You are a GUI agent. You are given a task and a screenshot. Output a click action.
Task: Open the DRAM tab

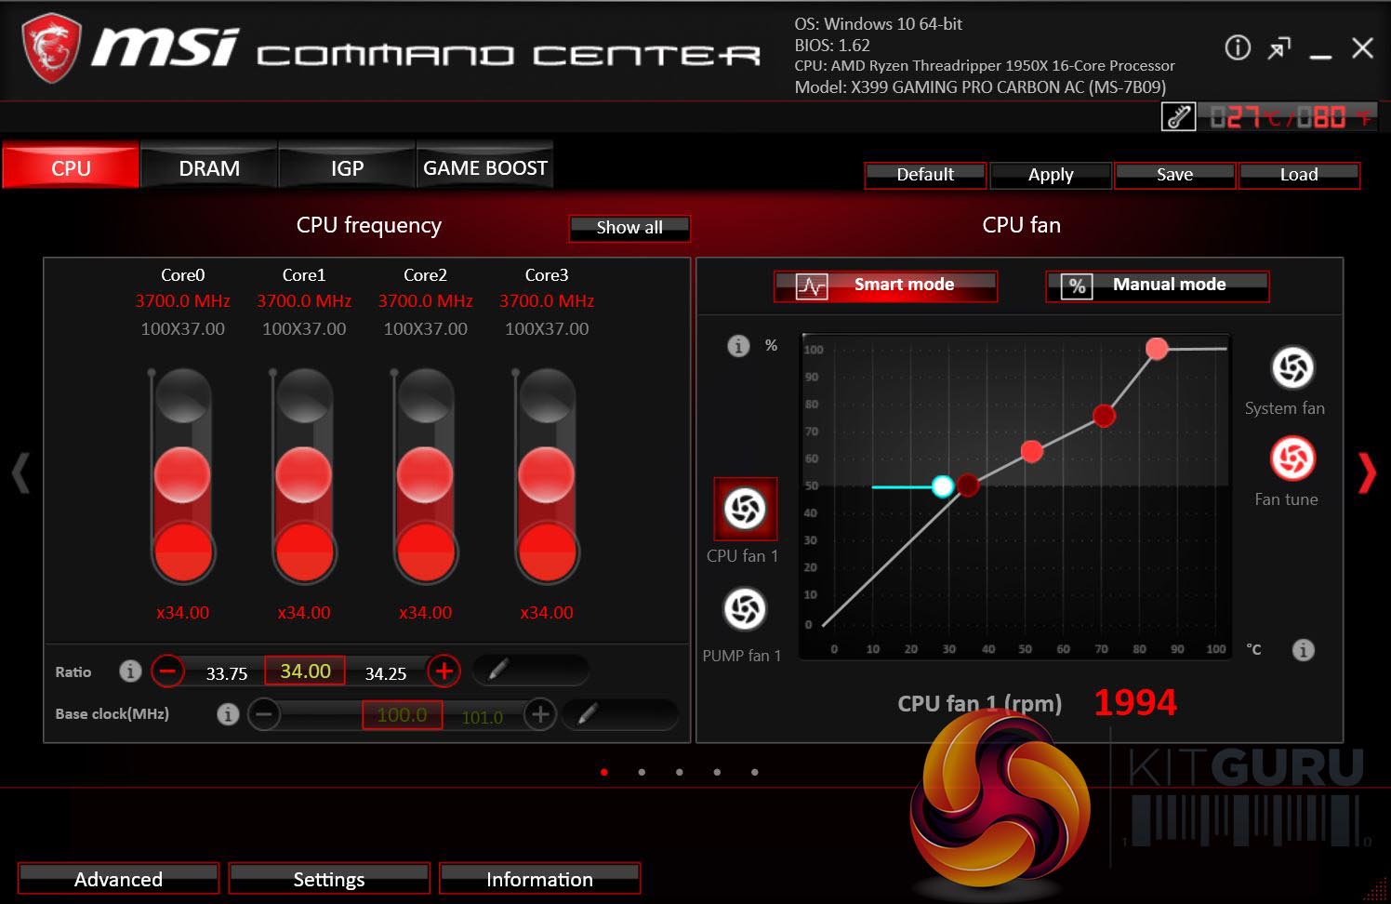pyautogui.click(x=209, y=166)
